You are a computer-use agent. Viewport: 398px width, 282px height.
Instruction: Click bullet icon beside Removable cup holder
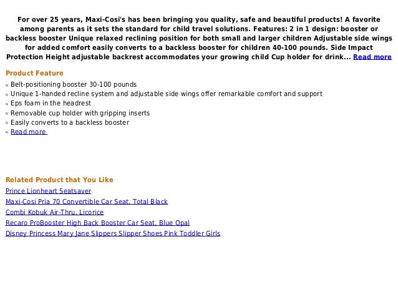(7, 114)
